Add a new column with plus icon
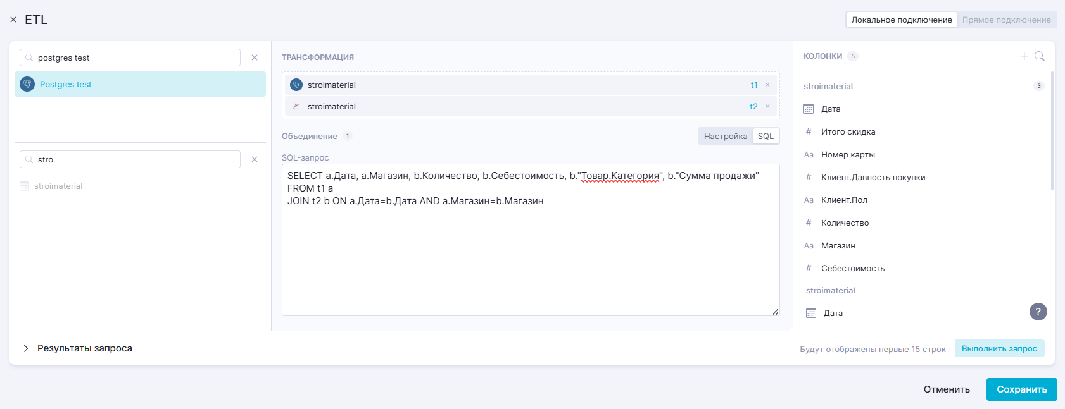Screen dimensions: 1065x409 coord(1024,56)
